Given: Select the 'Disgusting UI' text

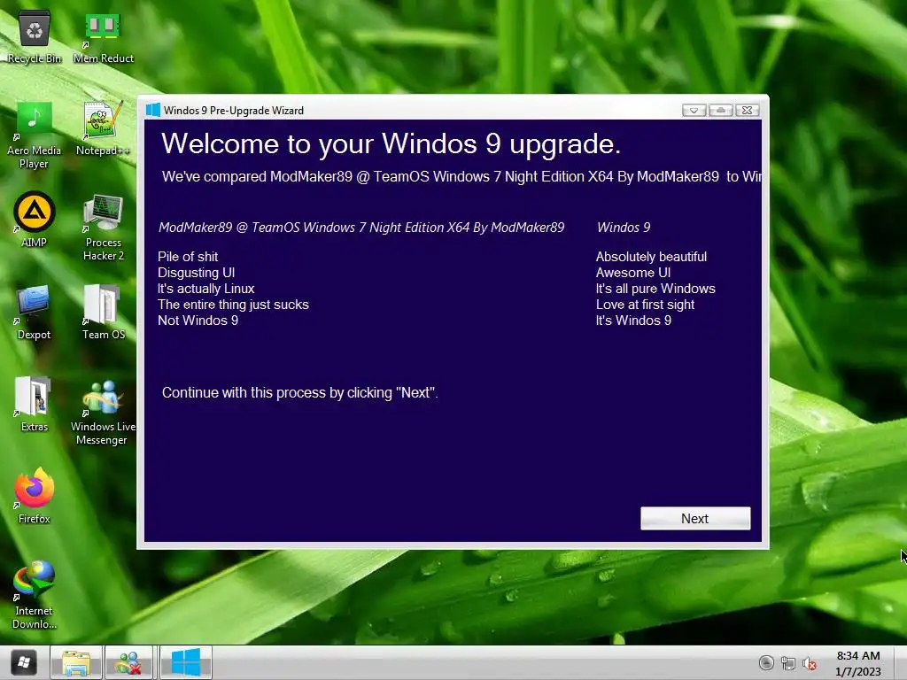Looking at the screenshot, I should point(196,273).
